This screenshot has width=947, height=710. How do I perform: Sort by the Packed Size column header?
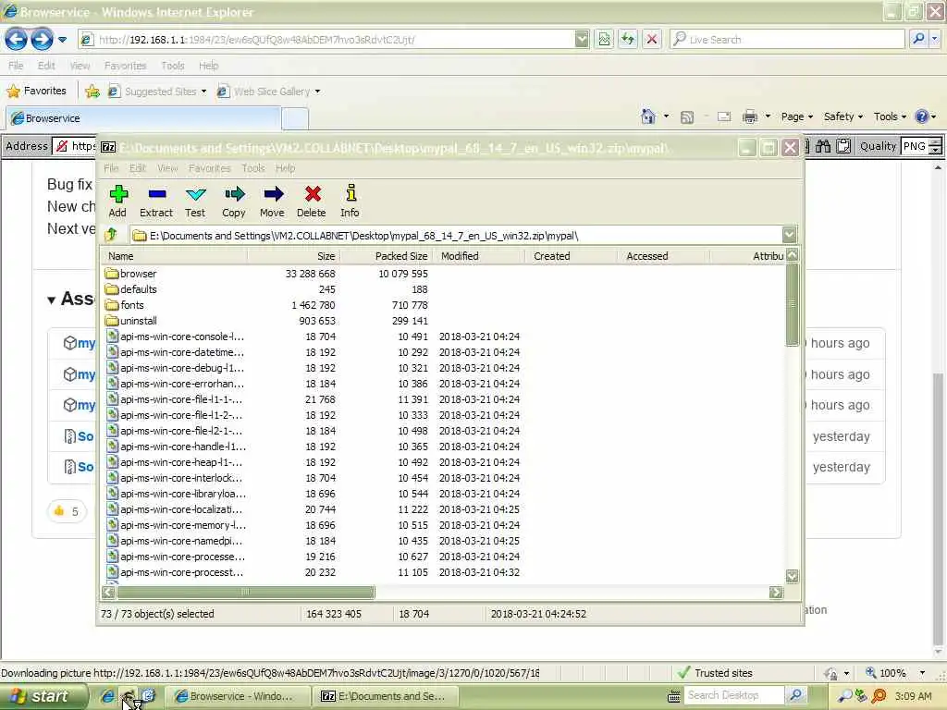pyautogui.click(x=386, y=256)
